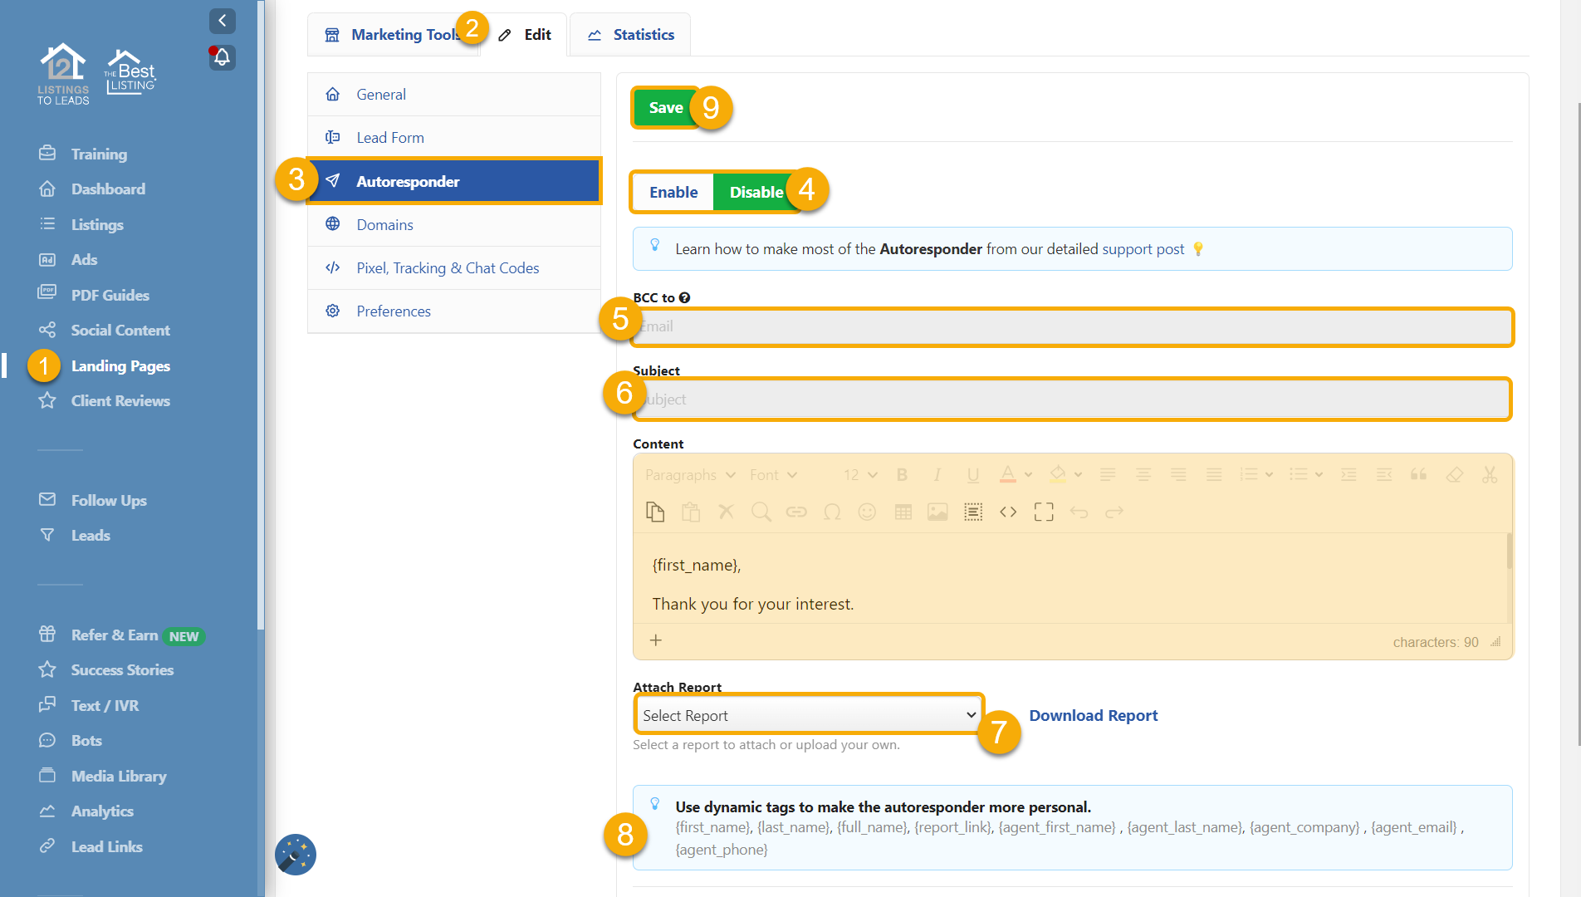
Task: Open Analytics in the sidebar
Action: click(x=102, y=811)
